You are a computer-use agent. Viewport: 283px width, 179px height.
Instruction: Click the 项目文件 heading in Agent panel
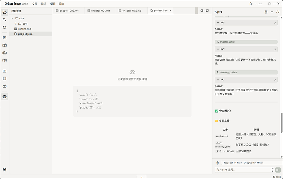[x=224, y=121]
